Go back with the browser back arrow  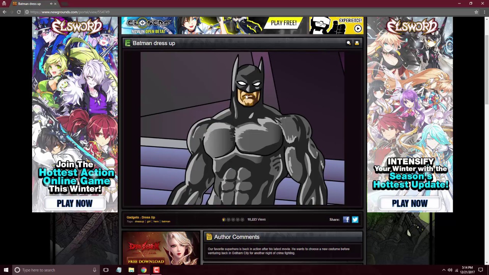(x=5, y=12)
